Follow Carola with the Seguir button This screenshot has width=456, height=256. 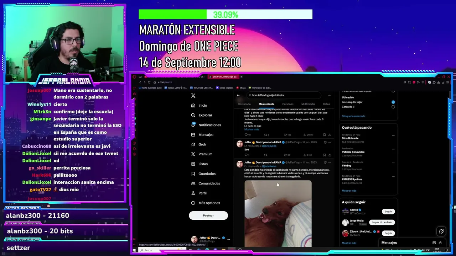388,212
